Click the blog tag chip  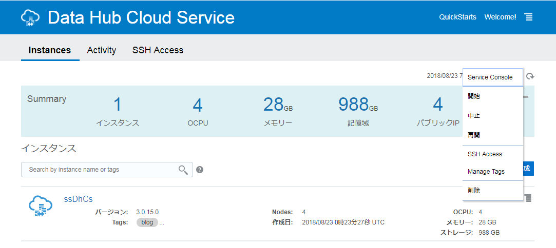coord(147,222)
